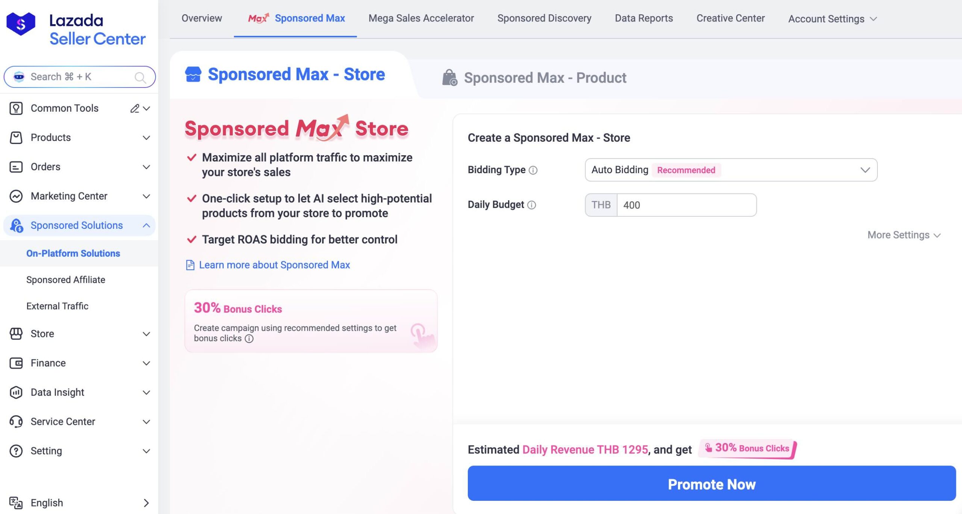Click the Lazada Seller Center logo
Viewport: 962px width, 514px height.
[x=76, y=29]
